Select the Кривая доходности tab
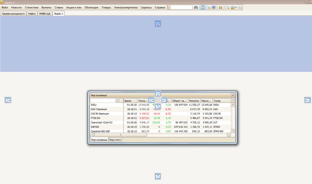The height and width of the screenshot is (184, 312). [13, 13]
